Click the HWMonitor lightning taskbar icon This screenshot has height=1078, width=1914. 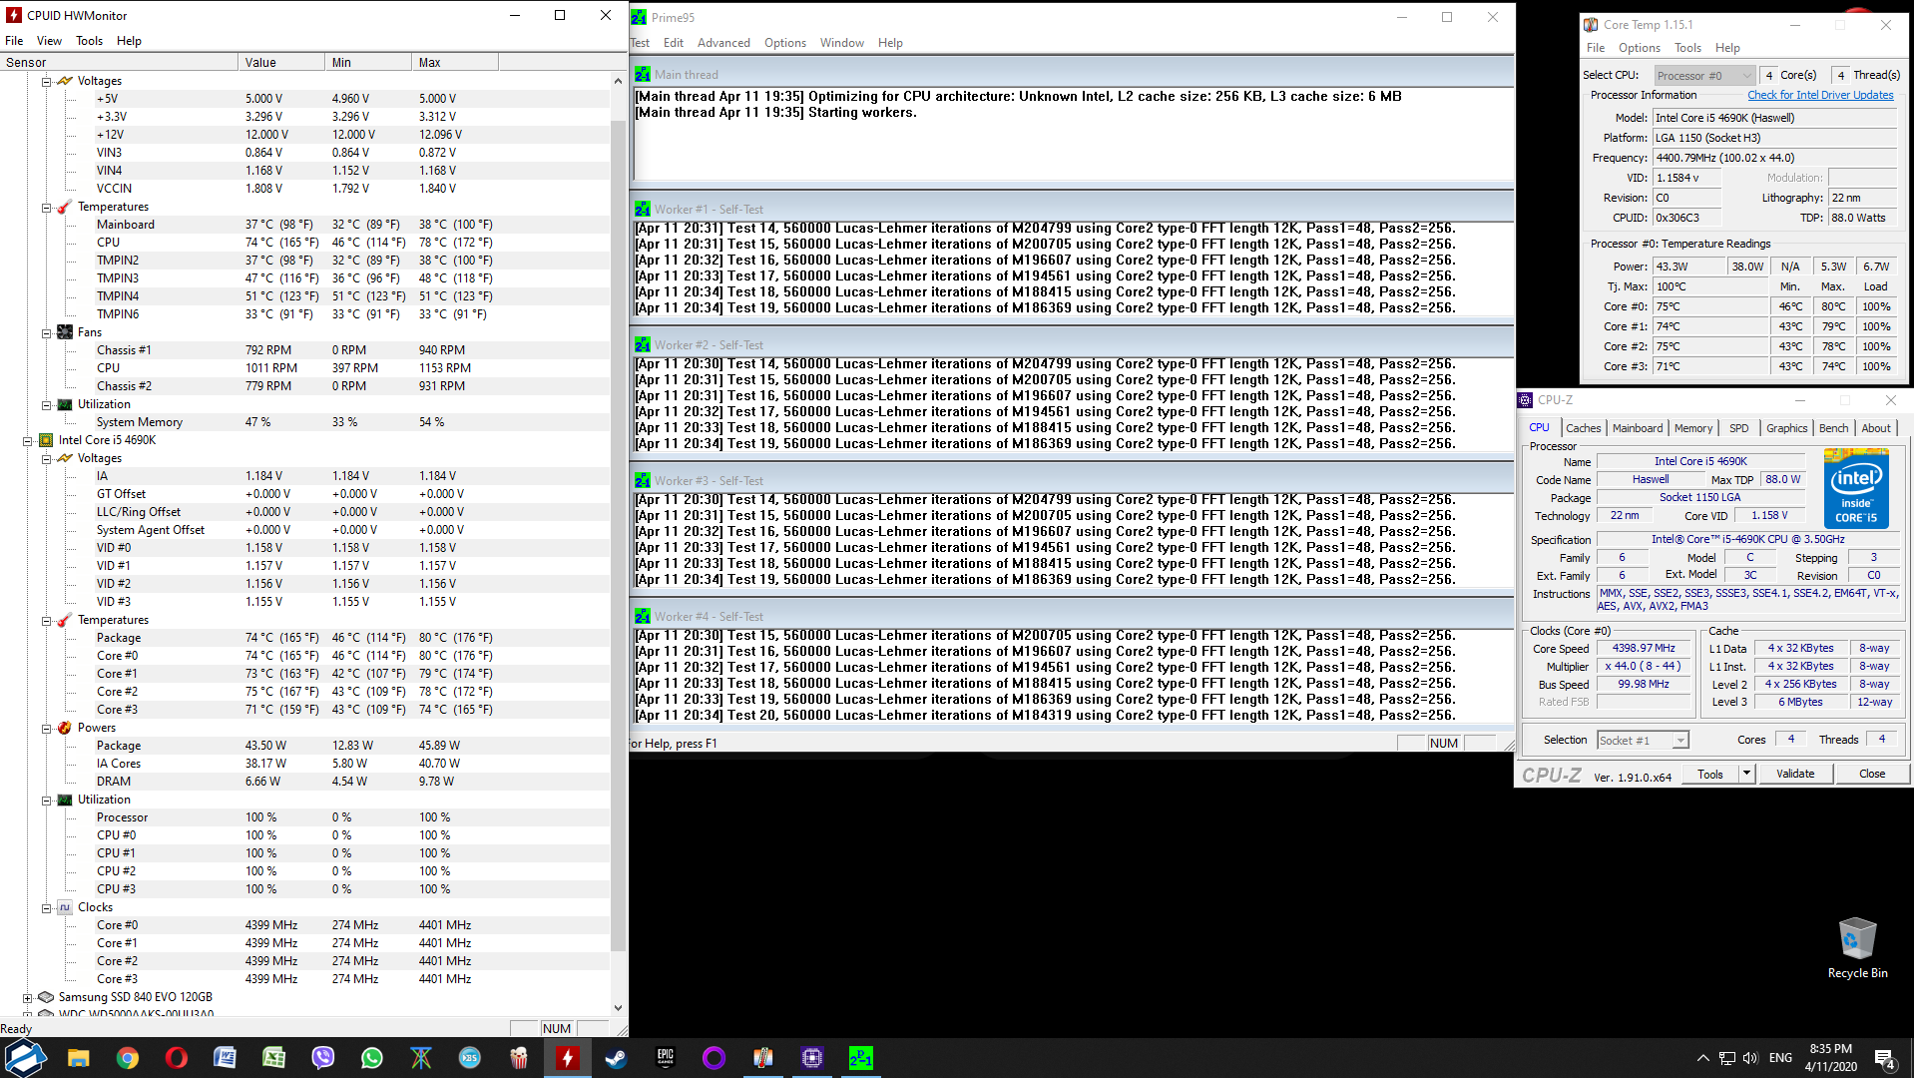coord(567,1058)
